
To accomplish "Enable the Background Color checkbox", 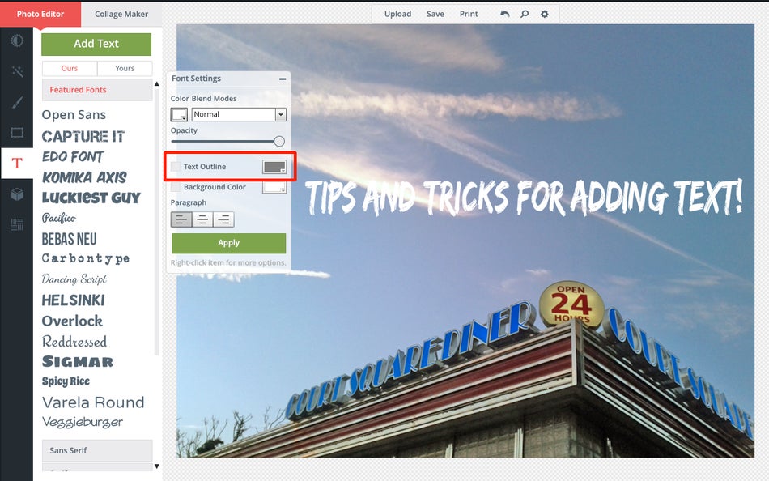I will (175, 186).
